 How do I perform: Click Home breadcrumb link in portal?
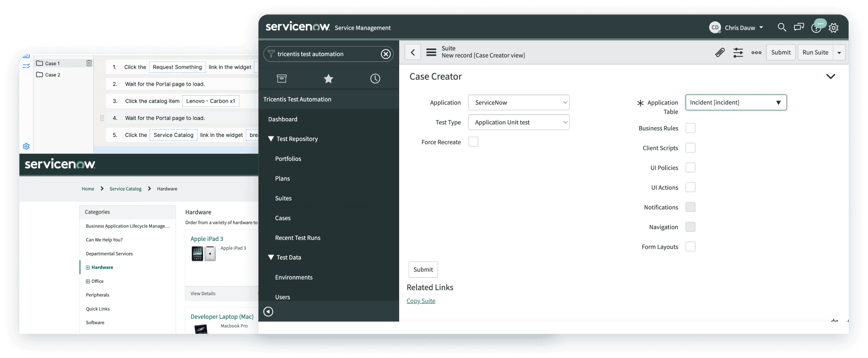click(x=88, y=189)
